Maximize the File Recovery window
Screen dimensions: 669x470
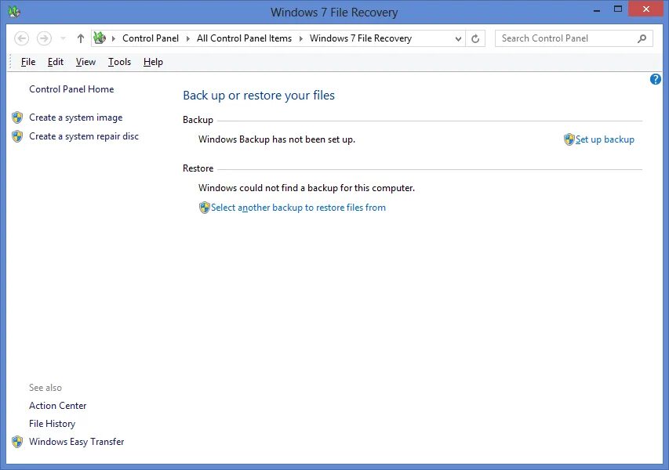(618, 9)
